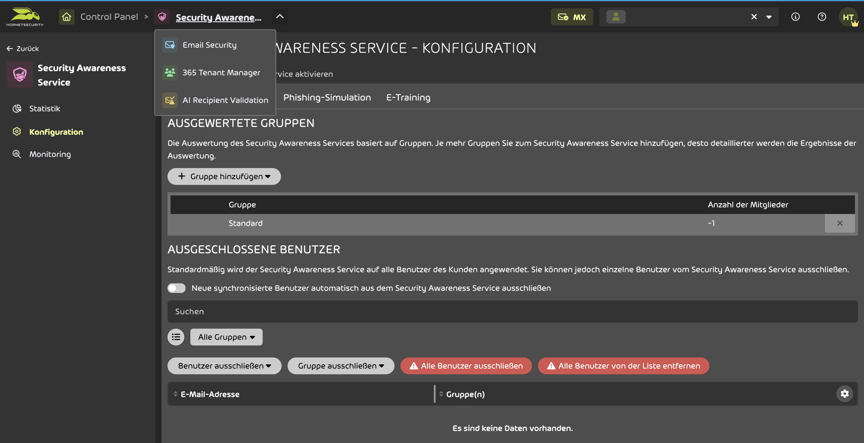Click the Konfiguration gear icon

(x=17, y=131)
